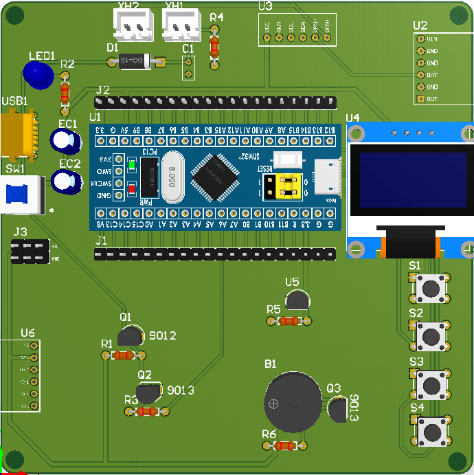This screenshot has width=474, height=475.
Task: Select the SWCLK debug pin on U1
Action: click(x=119, y=184)
